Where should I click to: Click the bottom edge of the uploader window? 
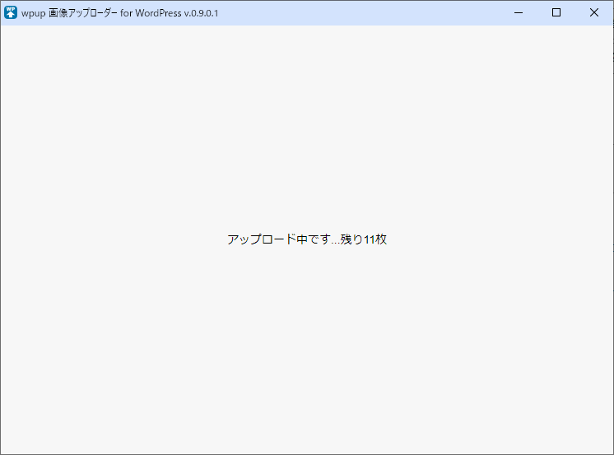pyautogui.click(x=307, y=453)
